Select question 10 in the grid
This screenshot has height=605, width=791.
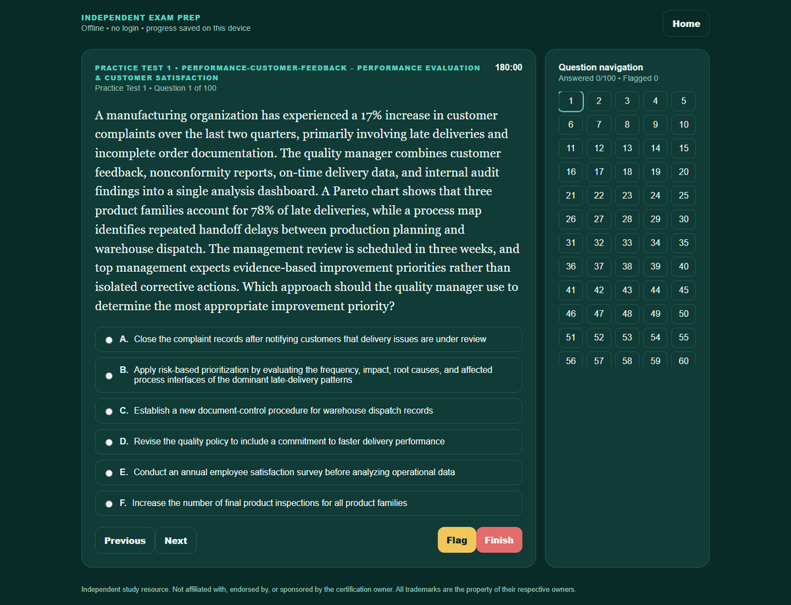(x=684, y=125)
